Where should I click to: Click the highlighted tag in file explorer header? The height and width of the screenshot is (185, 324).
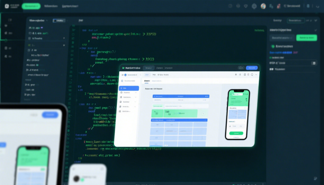[x=59, y=20]
